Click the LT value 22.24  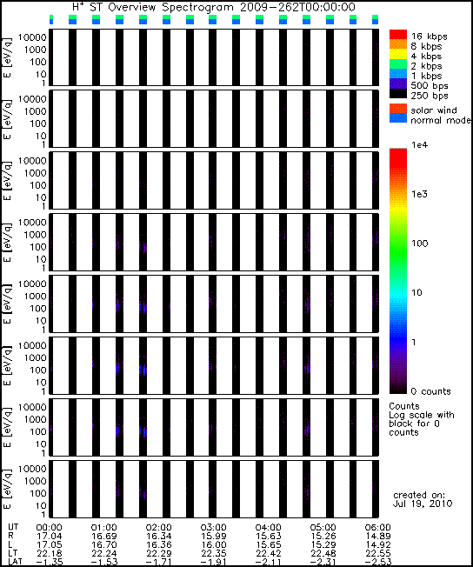click(x=103, y=554)
